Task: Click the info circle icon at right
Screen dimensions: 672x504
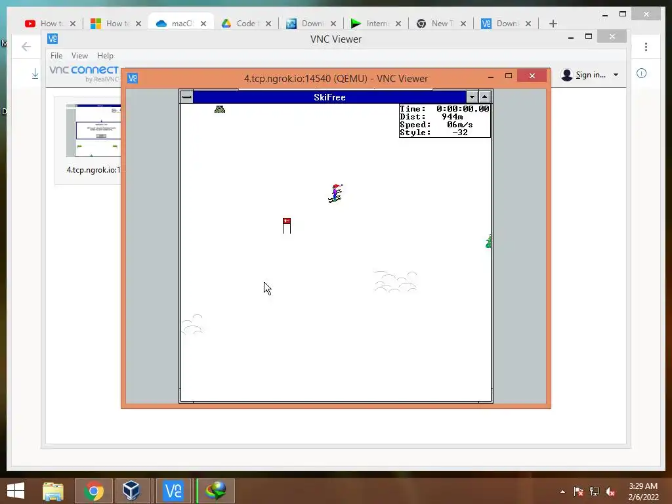Action: (641, 73)
